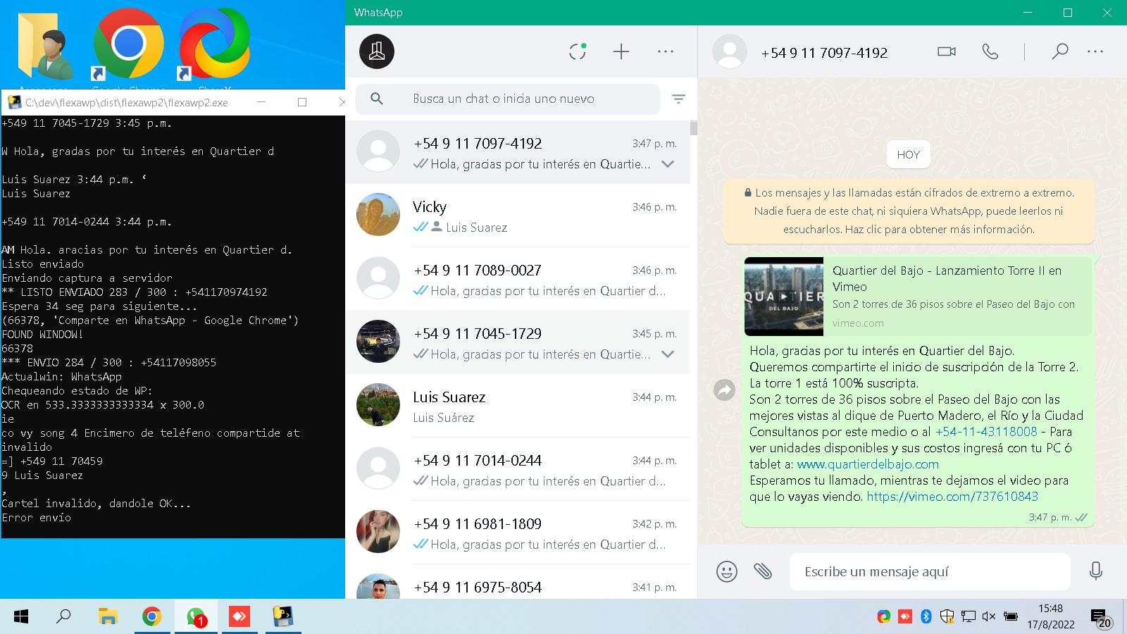Open chat +54 9 11 7014-0244

pos(518,469)
